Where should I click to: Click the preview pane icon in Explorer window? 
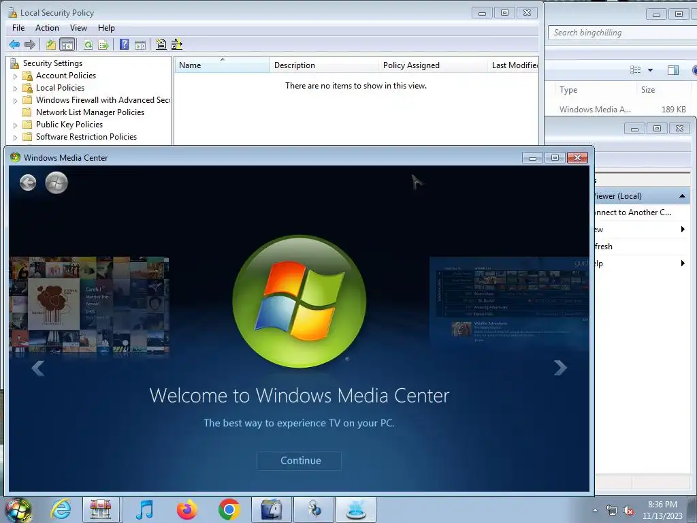point(673,70)
